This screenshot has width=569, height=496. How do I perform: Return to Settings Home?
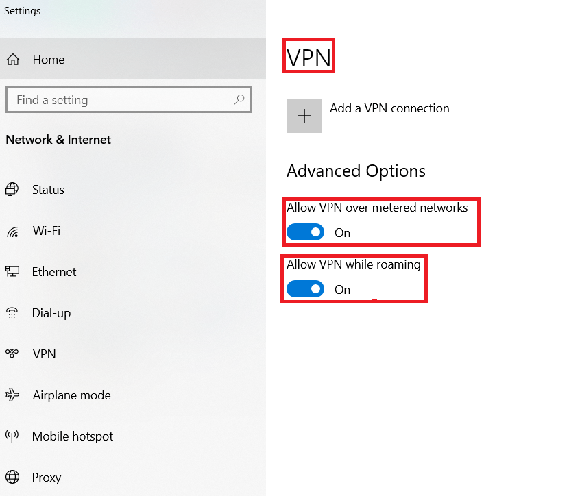pyautogui.click(x=48, y=60)
